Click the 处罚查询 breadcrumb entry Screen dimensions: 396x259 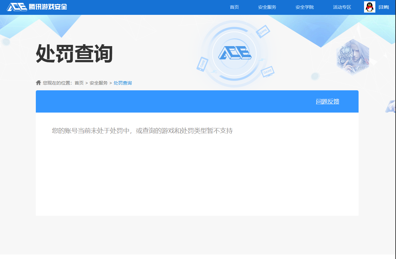coord(122,83)
